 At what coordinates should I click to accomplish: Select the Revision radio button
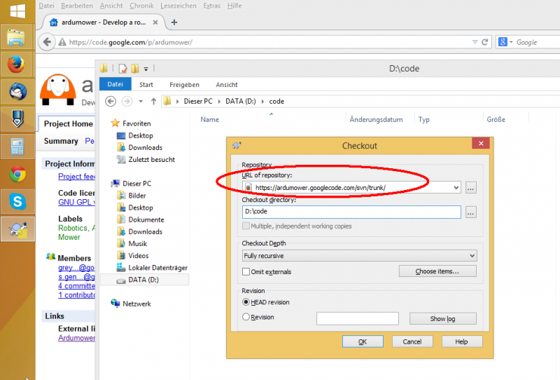point(246,317)
